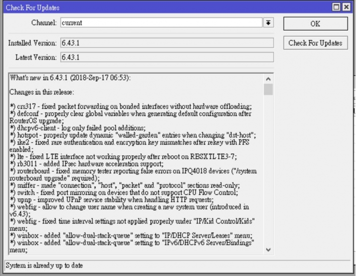Click the dhcpv6-client changelog line
This screenshot has height=276, width=356.
[78, 128]
